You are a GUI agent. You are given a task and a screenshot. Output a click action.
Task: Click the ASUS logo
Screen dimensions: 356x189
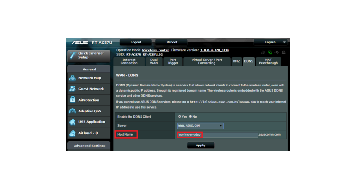80,43
